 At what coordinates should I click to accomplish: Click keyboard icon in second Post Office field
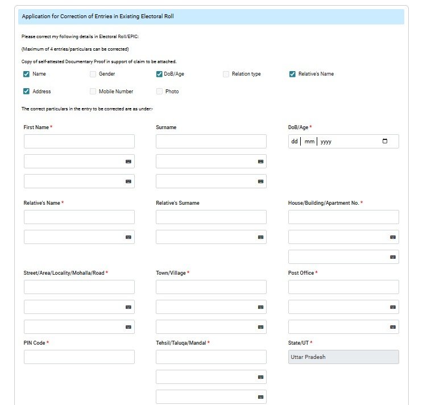point(392,307)
